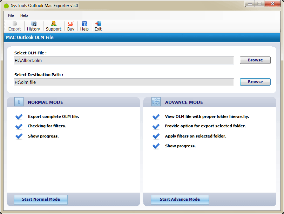Minimize the Outlook Mac Exporter window

coord(250,4)
